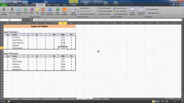The height and width of the screenshot is (103, 184).
Task: Expand the Define Name dropdown arrow
Action: pos(90,8)
